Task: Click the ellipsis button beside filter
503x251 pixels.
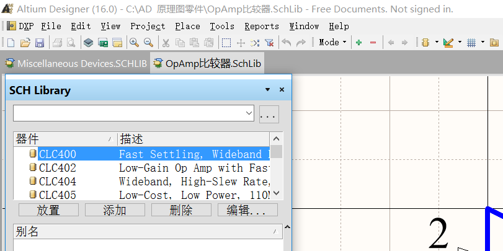Action: [x=269, y=114]
